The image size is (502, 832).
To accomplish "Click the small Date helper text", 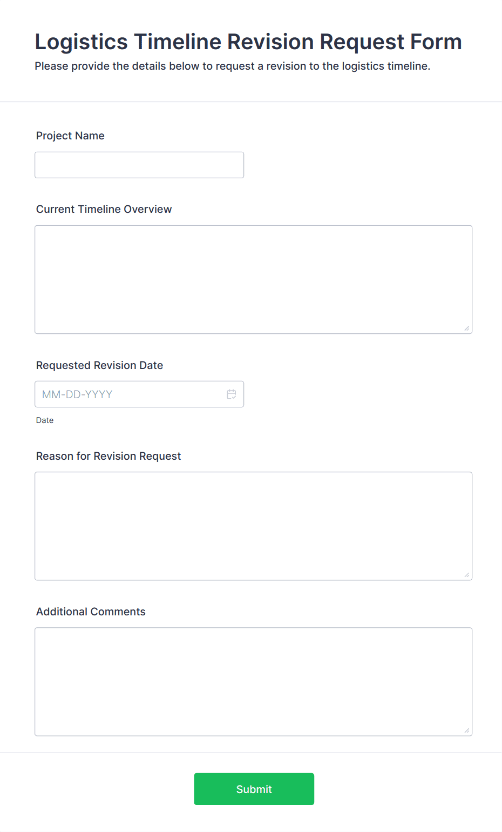I will [45, 420].
